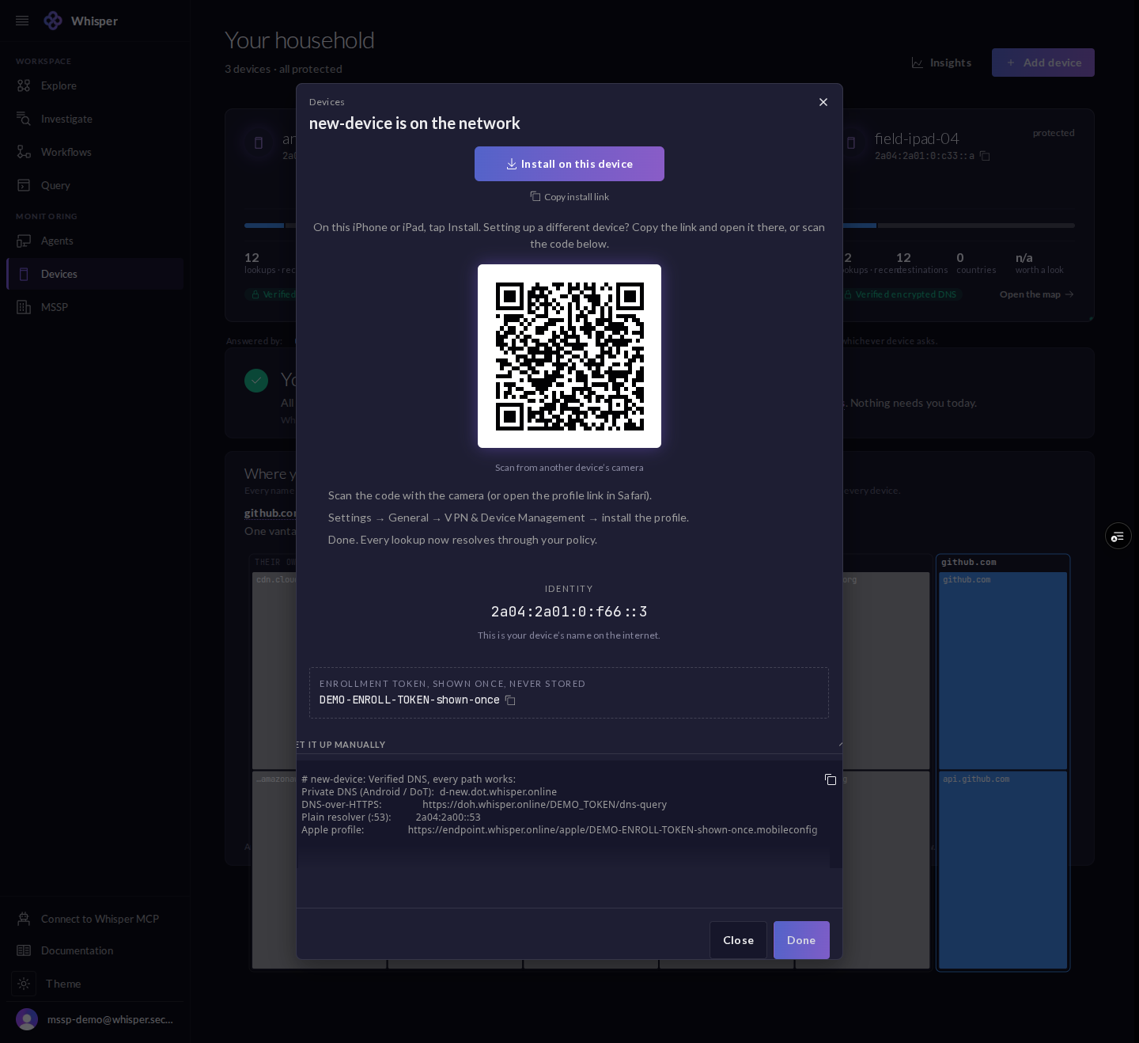This screenshot has height=1043, width=1139.
Task: Click the Plain resolver 2a04:2a00::53 text
Action: point(448,817)
